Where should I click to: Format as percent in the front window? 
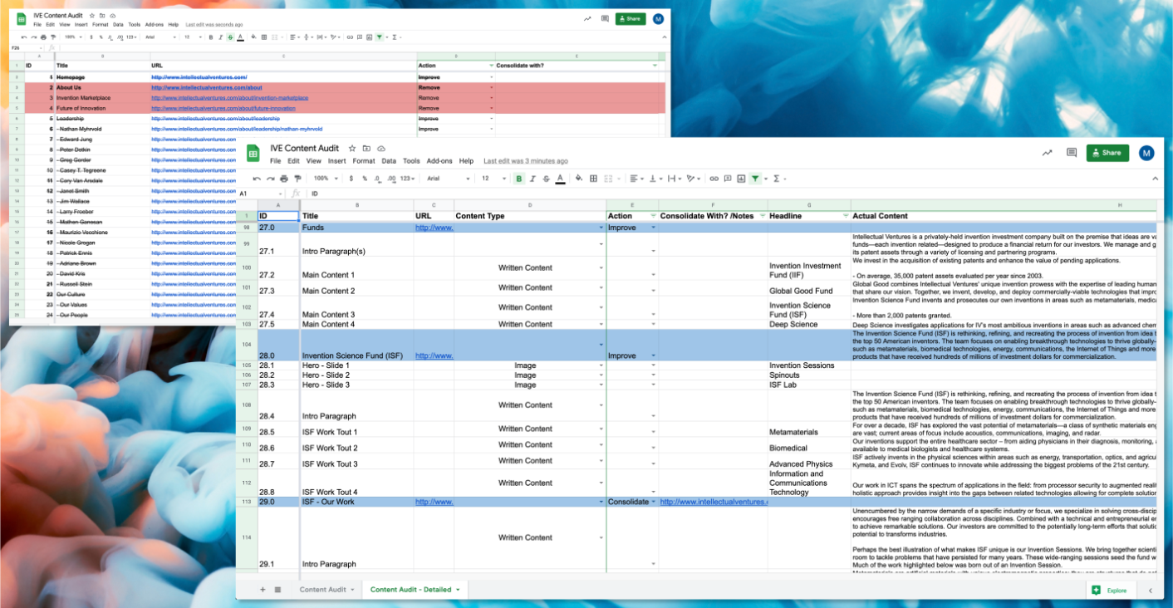pyautogui.click(x=365, y=179)
